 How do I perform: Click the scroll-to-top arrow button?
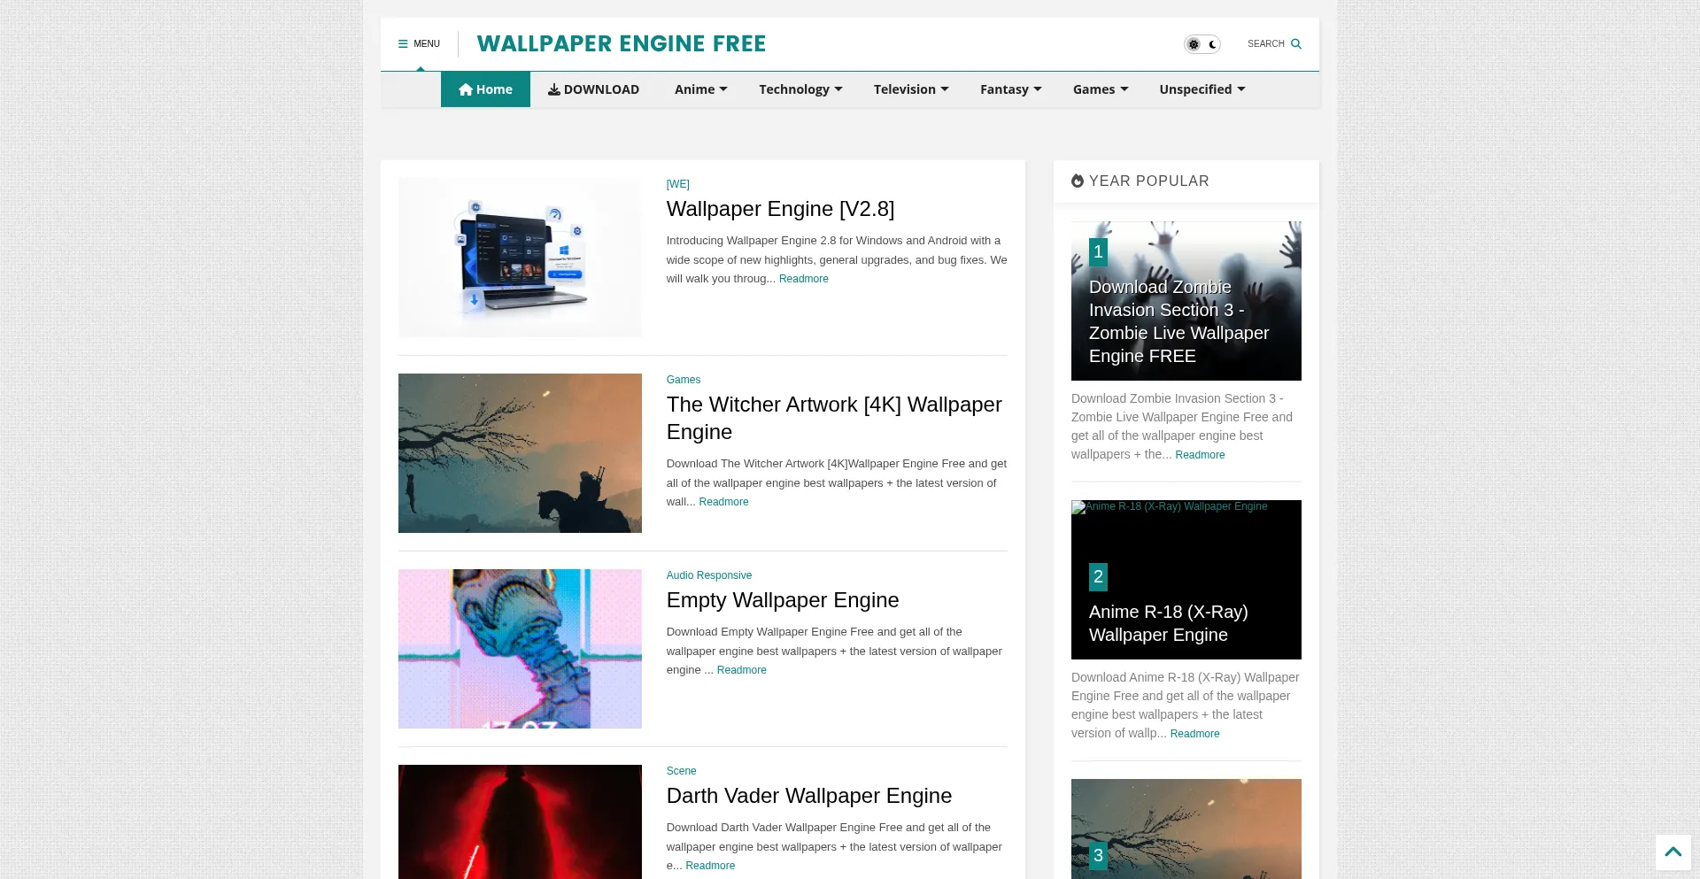pos(1673,852)
